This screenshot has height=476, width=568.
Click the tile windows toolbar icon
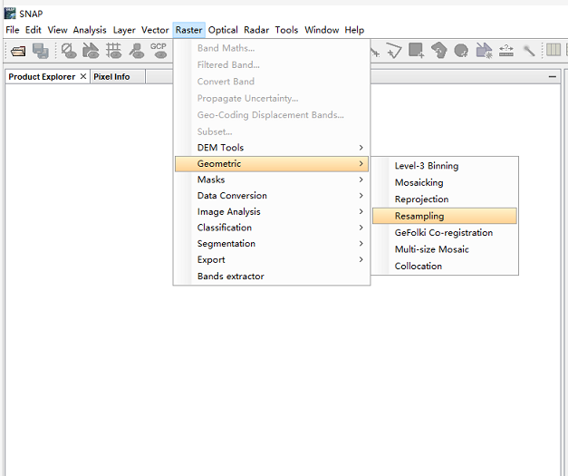point(554,50)
